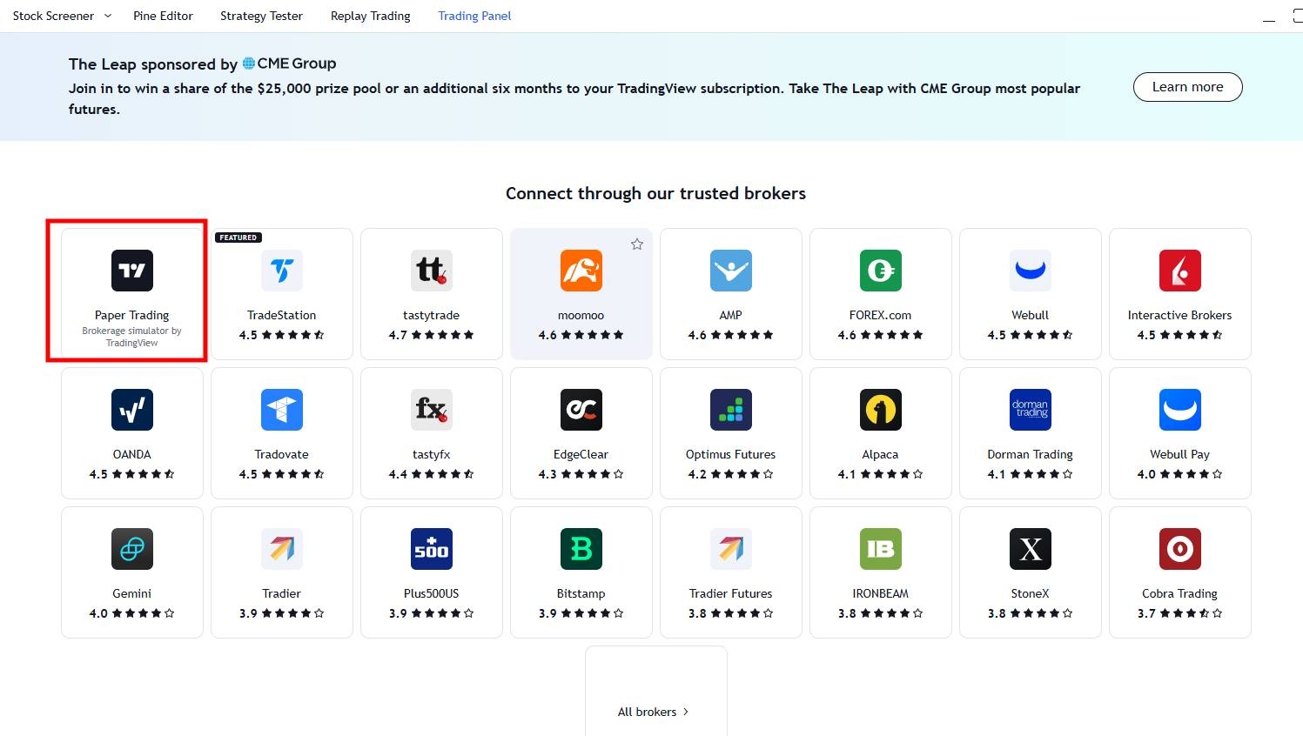Viewport: 1303px width, 736px height.
Task: Select the TradeStation broker logo
Action: click(282, 271)
